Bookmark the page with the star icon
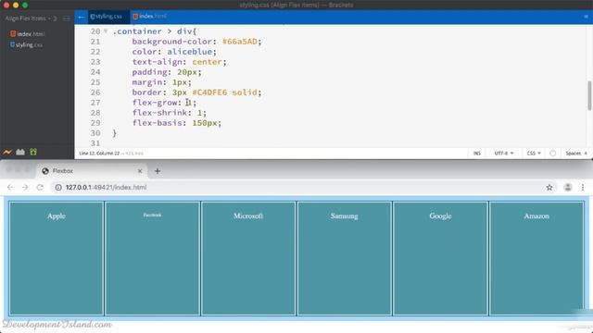 click(x=549, y=187)
